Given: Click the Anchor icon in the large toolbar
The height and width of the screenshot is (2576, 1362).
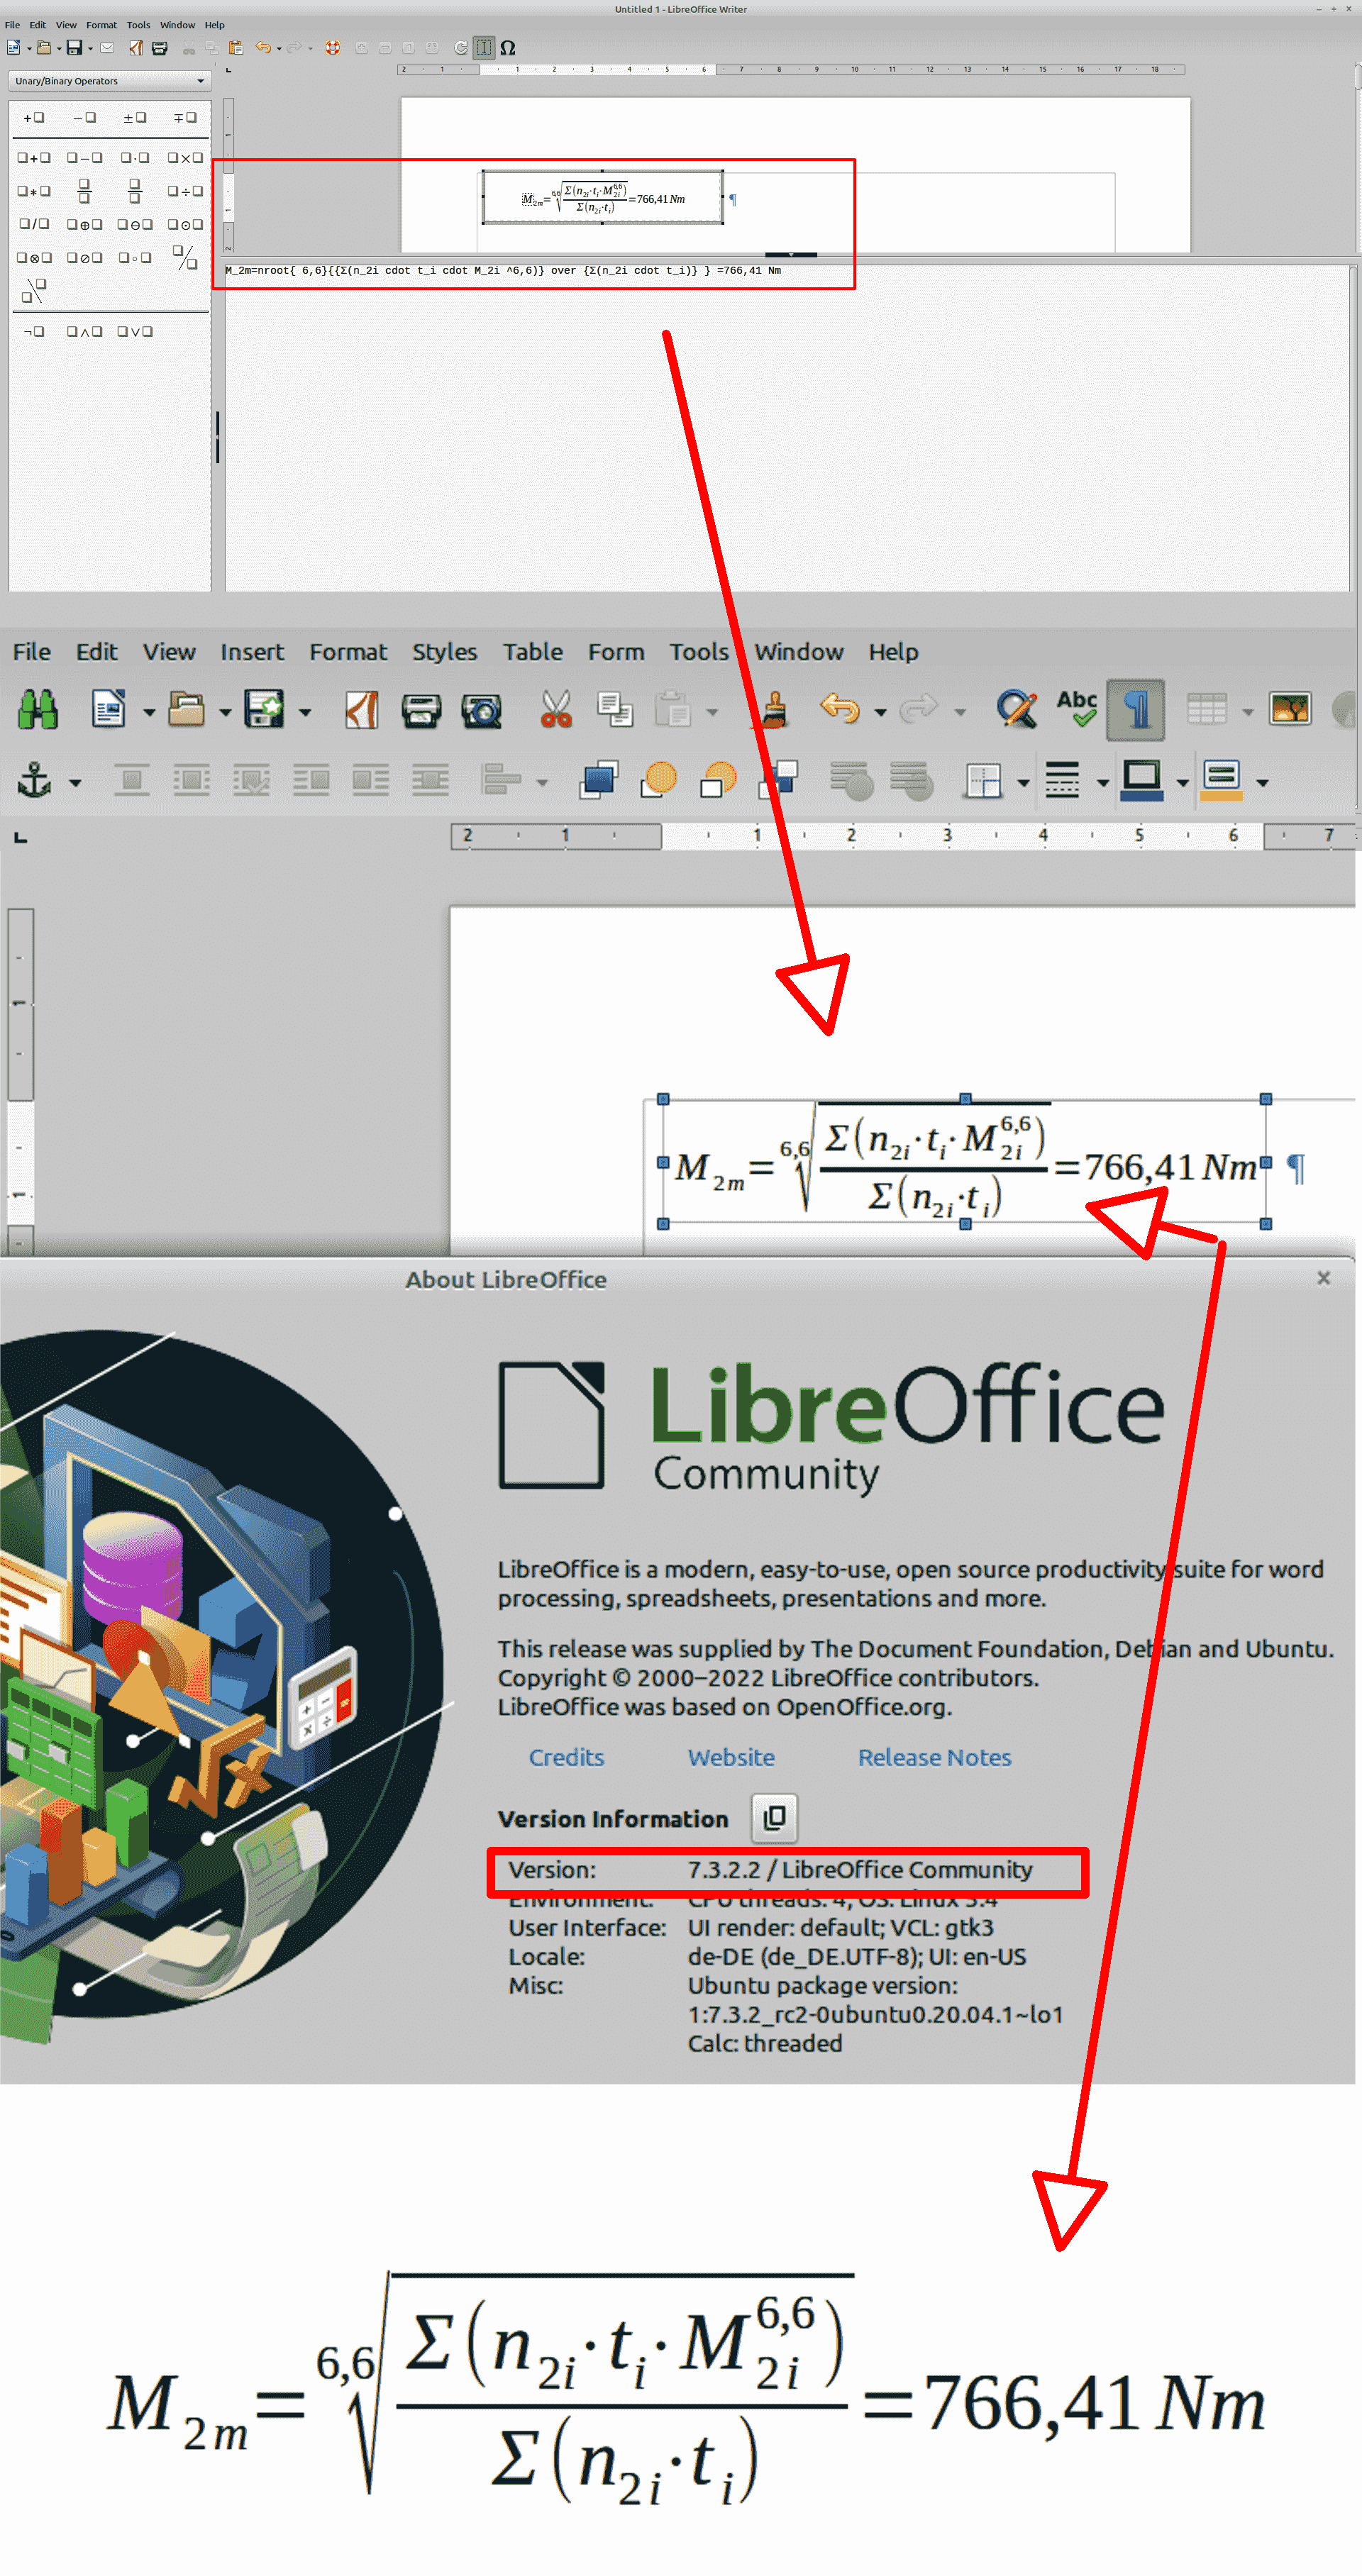Looking at the screenshot, I should click(35, 780).
